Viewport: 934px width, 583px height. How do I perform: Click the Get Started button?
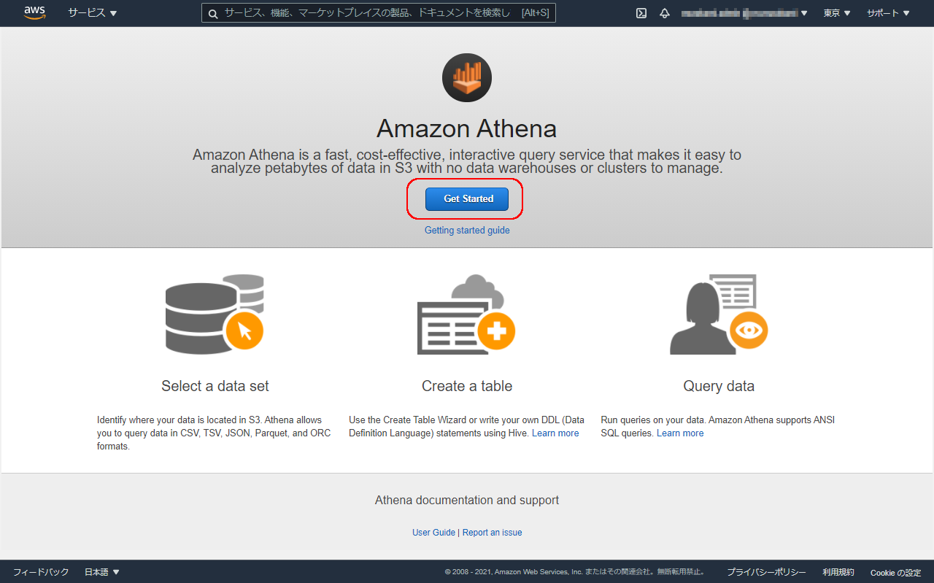click(x=467, y=198)
